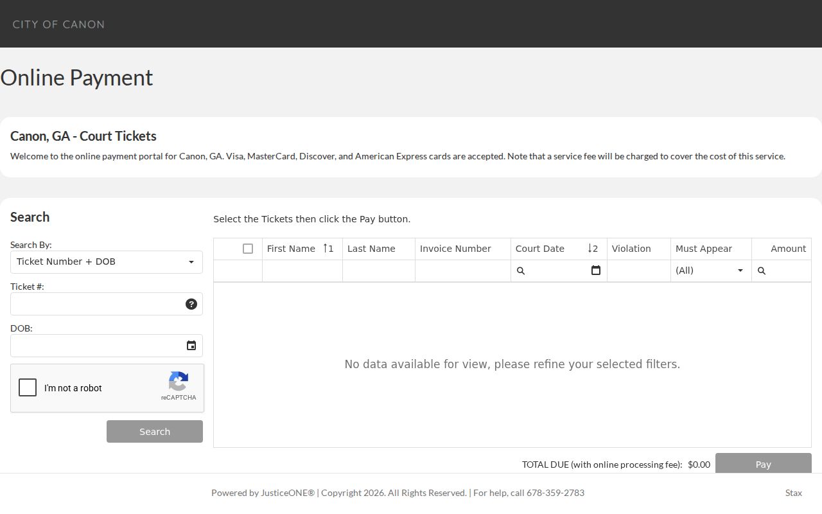Image resolution: width=822 pixels, height=514 pixels.
Task: Click the $0.00 total due value
Action: [x=699, y=465]
